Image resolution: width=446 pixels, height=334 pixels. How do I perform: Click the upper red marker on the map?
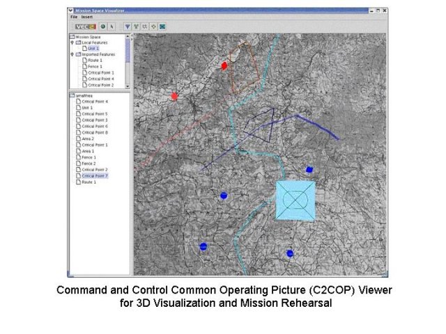224,65
